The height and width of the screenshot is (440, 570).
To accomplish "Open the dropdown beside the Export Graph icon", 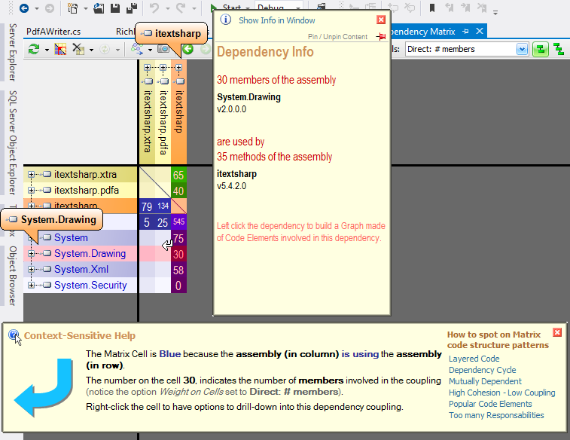I will pyautogui.click(x=150, y=50).
